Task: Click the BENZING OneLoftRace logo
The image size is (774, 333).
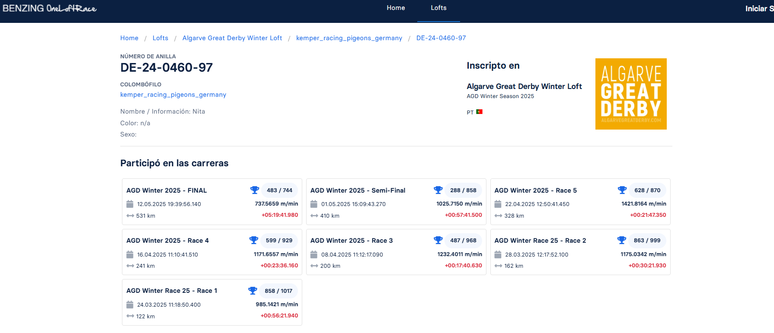Action: (50, 9)
